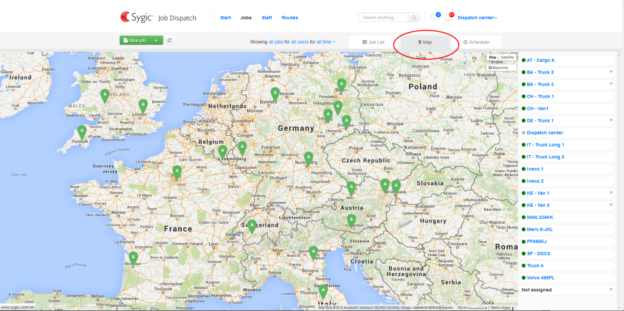Open the map marker near Bielefeld
The height and width of the screenshot is (311, 624).
[x=275, y=94]
